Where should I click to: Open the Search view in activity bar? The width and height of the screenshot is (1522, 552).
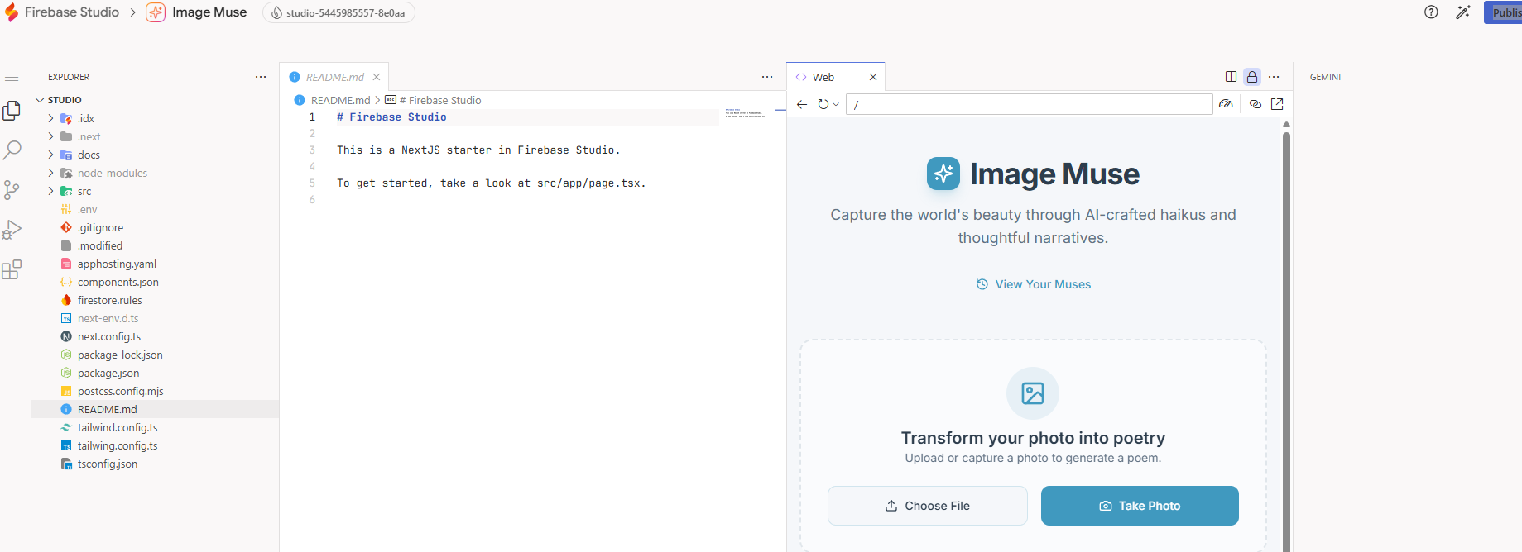click(x=12, y=150)
